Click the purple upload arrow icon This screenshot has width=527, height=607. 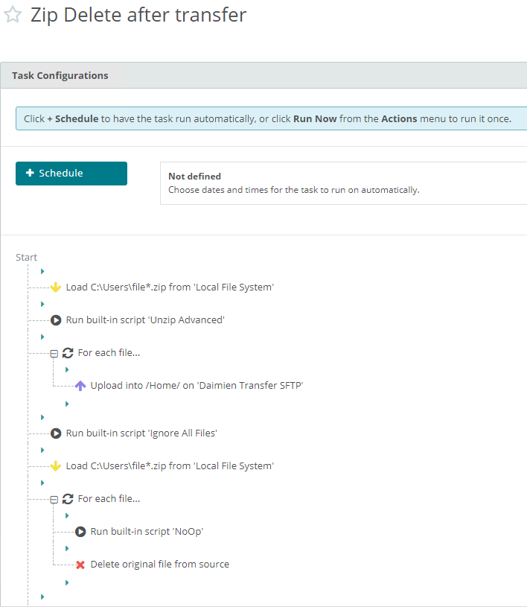[x=80, y=386]
